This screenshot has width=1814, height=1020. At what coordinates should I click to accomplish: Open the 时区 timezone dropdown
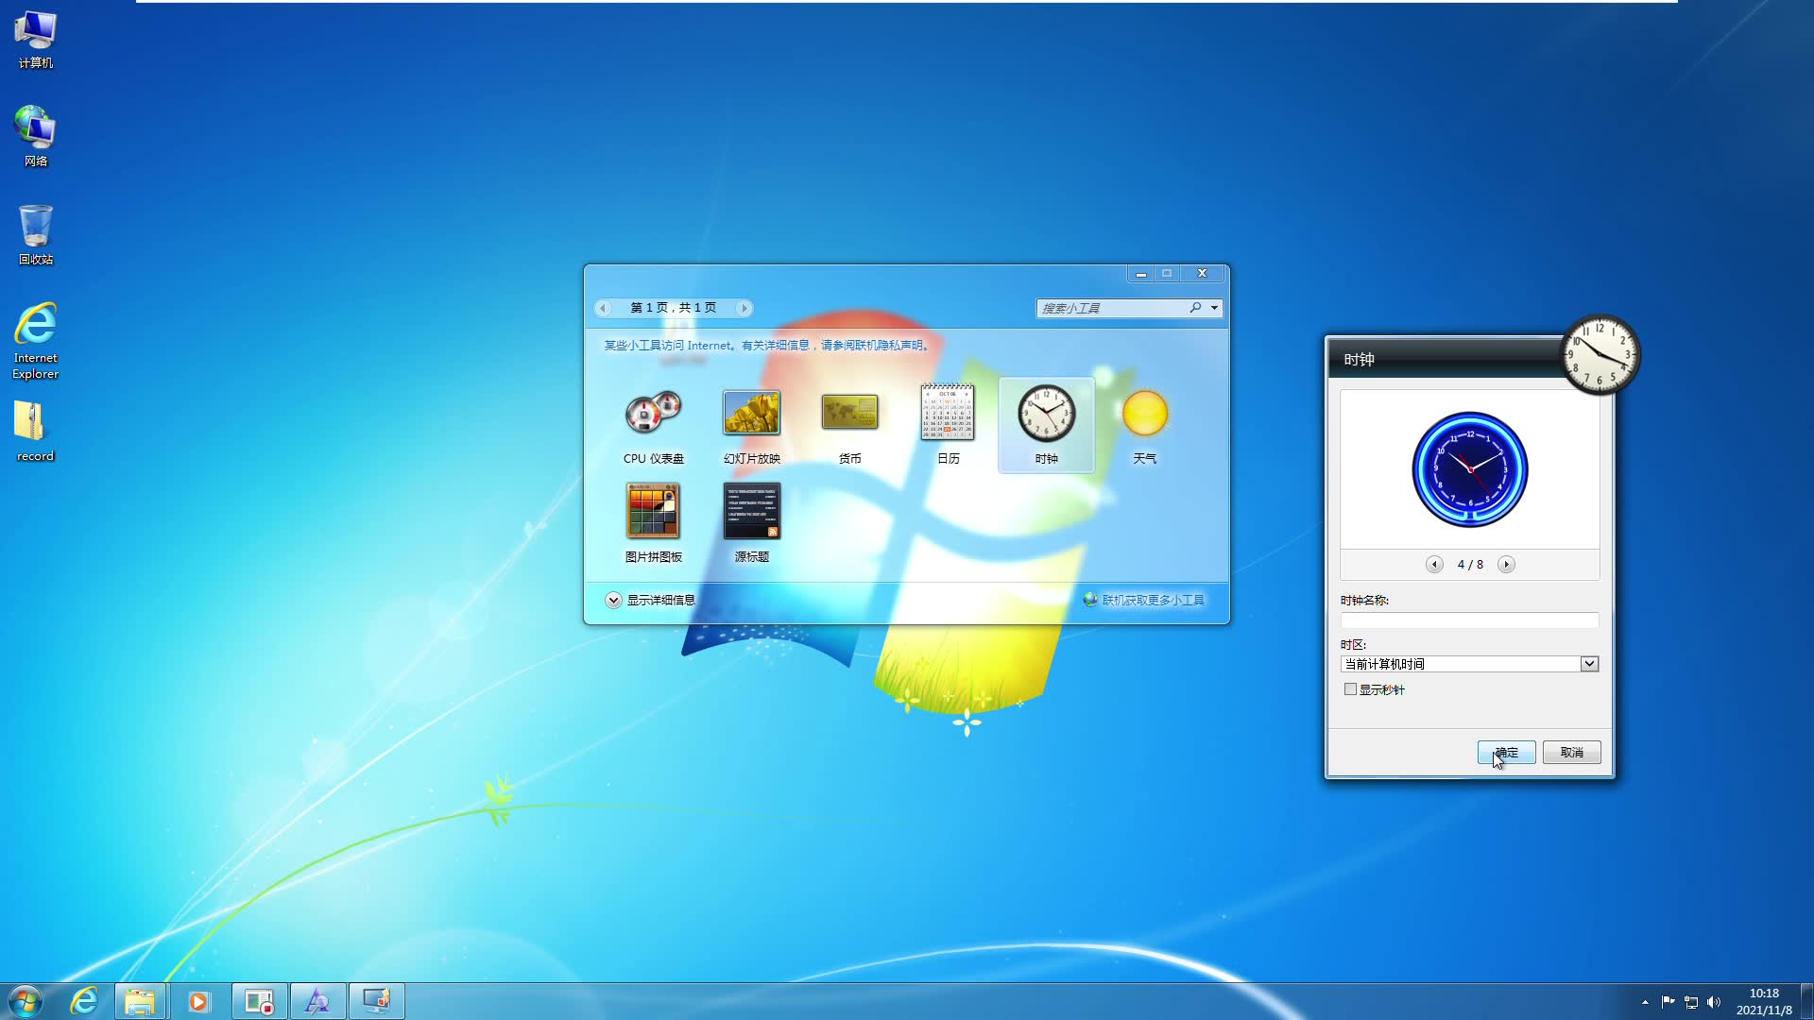coord(1589,664)
